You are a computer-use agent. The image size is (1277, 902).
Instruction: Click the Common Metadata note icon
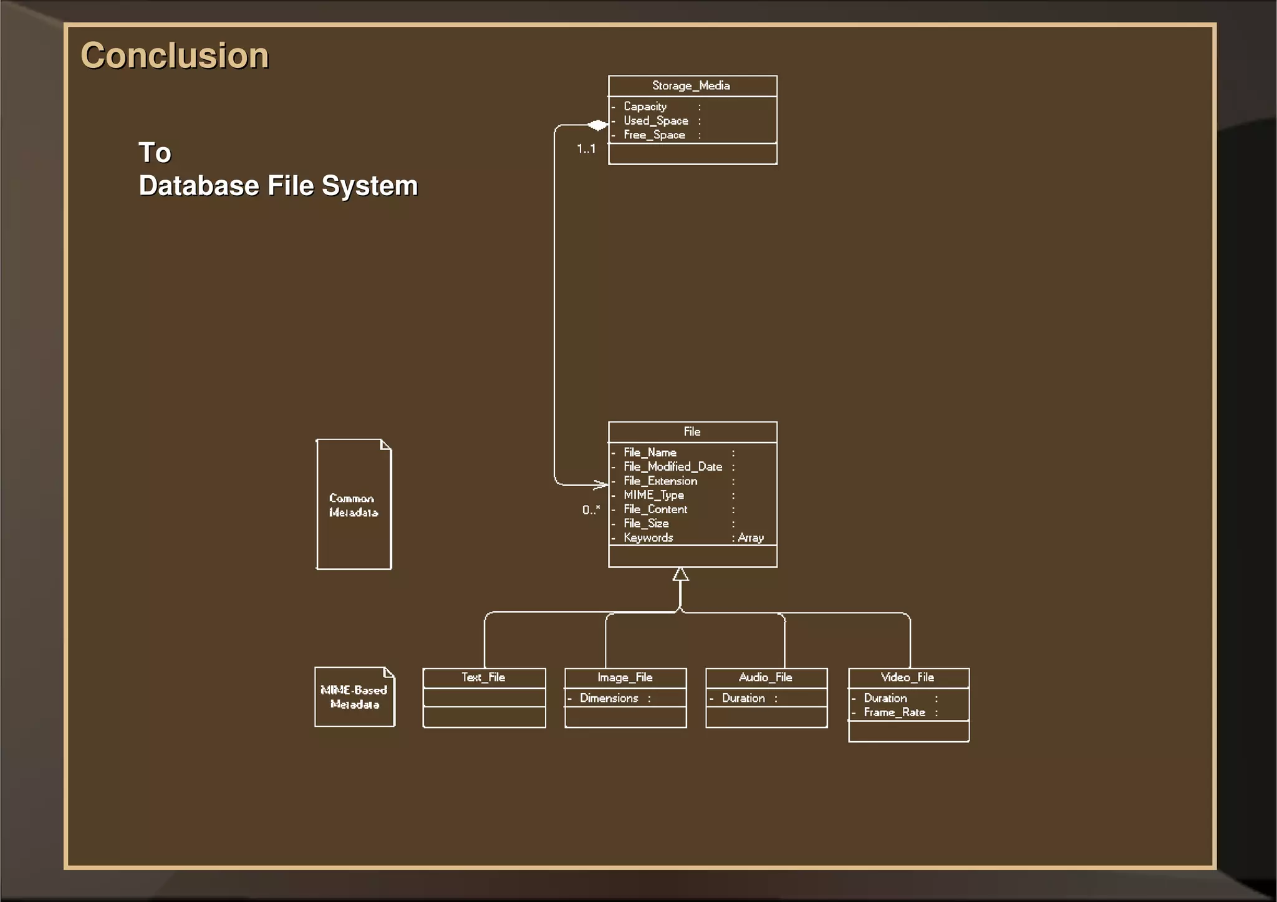354,504
